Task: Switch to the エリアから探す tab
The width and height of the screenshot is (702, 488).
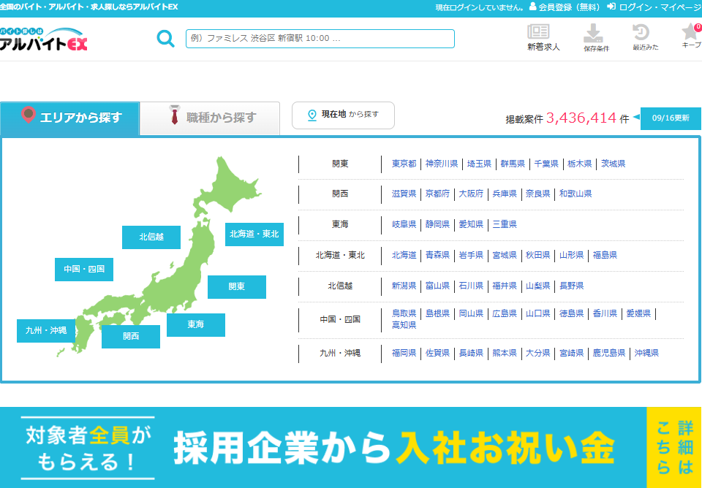Action: 70,118
